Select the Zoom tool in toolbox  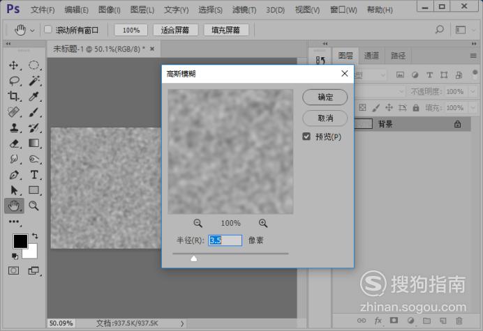34,206
